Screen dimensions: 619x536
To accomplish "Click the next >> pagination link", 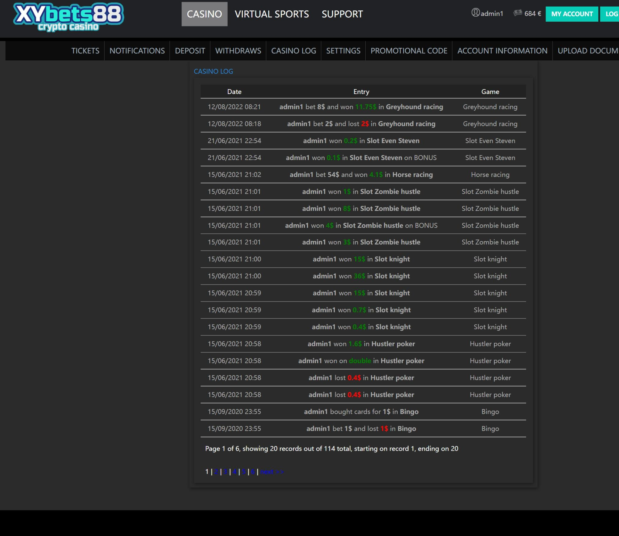I will 272,472.
